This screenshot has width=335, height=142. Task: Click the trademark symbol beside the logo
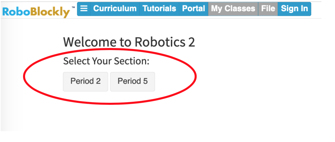click(73, 7)
